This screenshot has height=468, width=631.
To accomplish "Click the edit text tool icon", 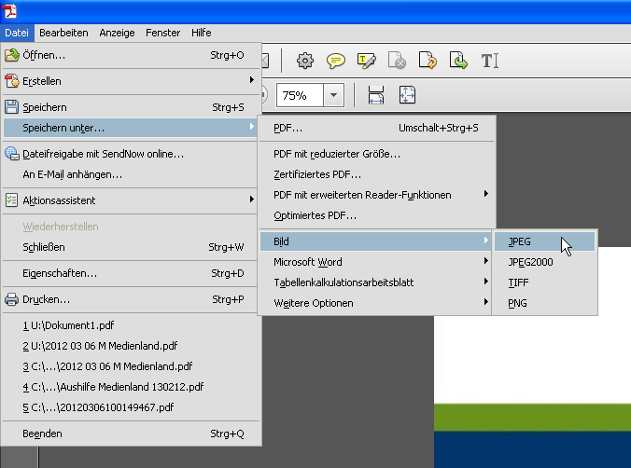I will point(490,61).
